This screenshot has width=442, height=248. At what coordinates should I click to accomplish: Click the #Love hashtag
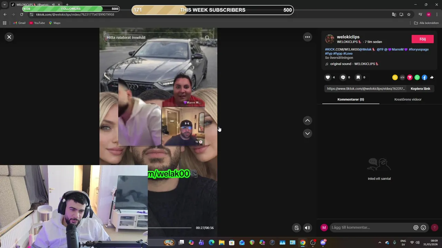click(x=348, y=53)
